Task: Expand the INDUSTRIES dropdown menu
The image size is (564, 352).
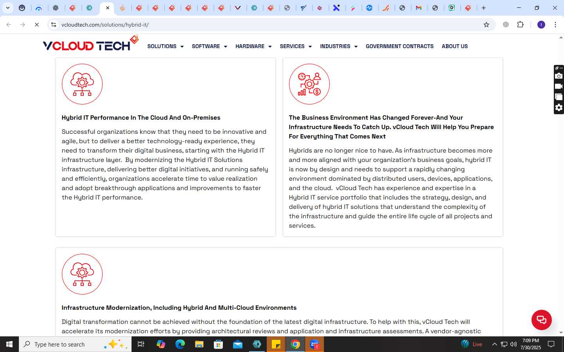Action: (x=339, y=46)
